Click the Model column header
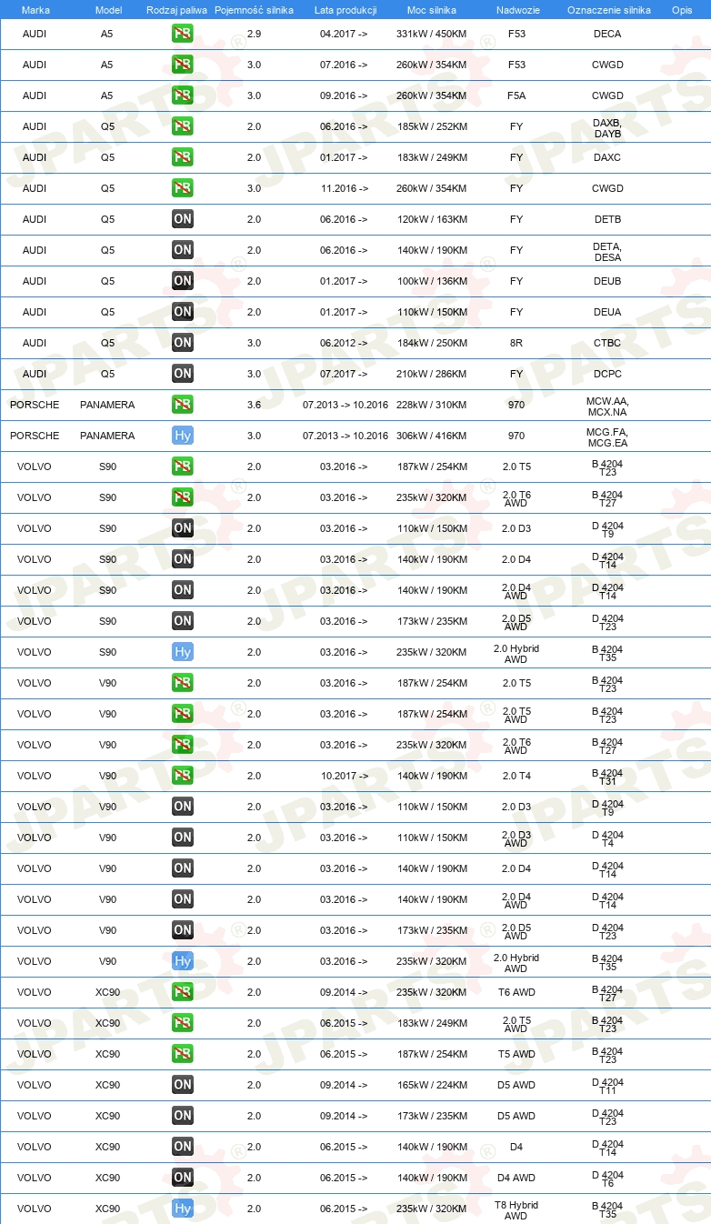The width and height of the screenshot is (711, 1224). [x=107, y=9]
